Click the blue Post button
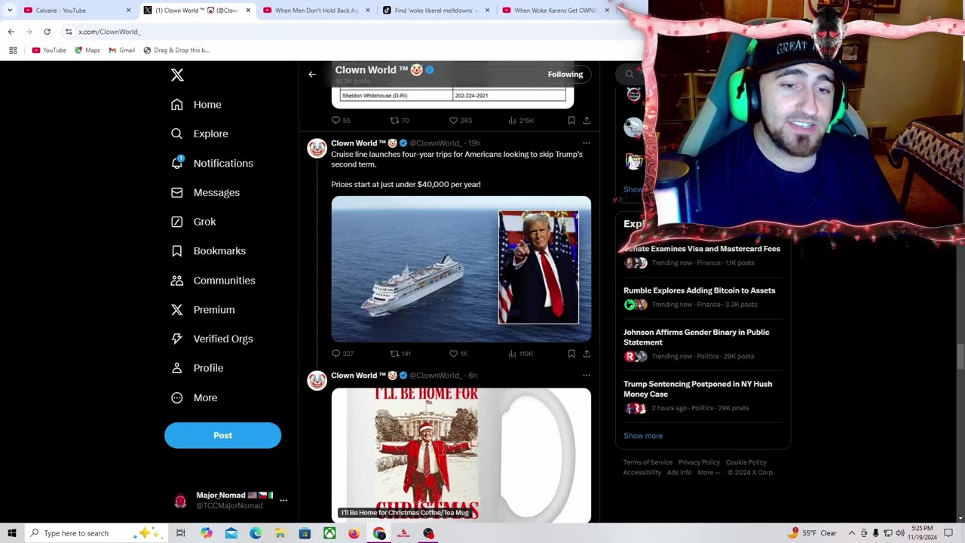 [222, 435]
